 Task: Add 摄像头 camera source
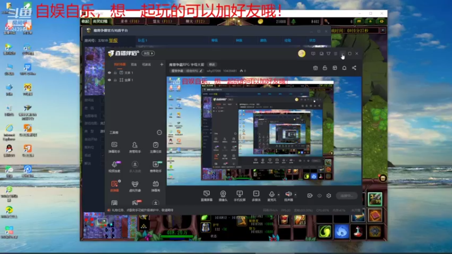(x=223, y=195)
